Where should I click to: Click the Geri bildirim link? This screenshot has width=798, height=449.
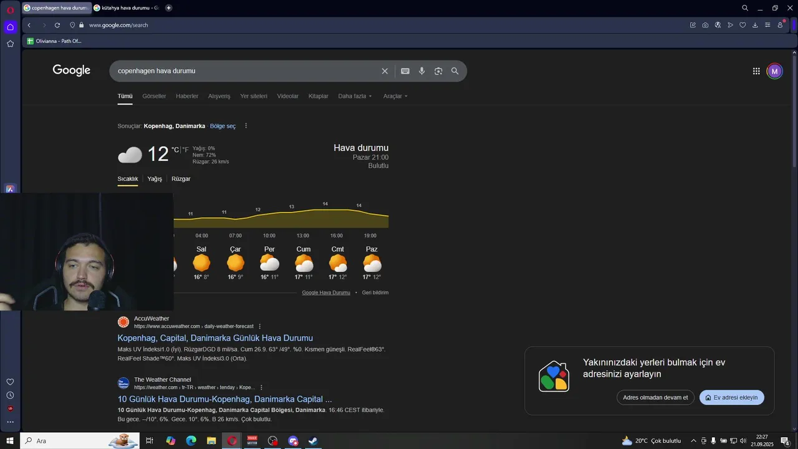tap(375, 292)
